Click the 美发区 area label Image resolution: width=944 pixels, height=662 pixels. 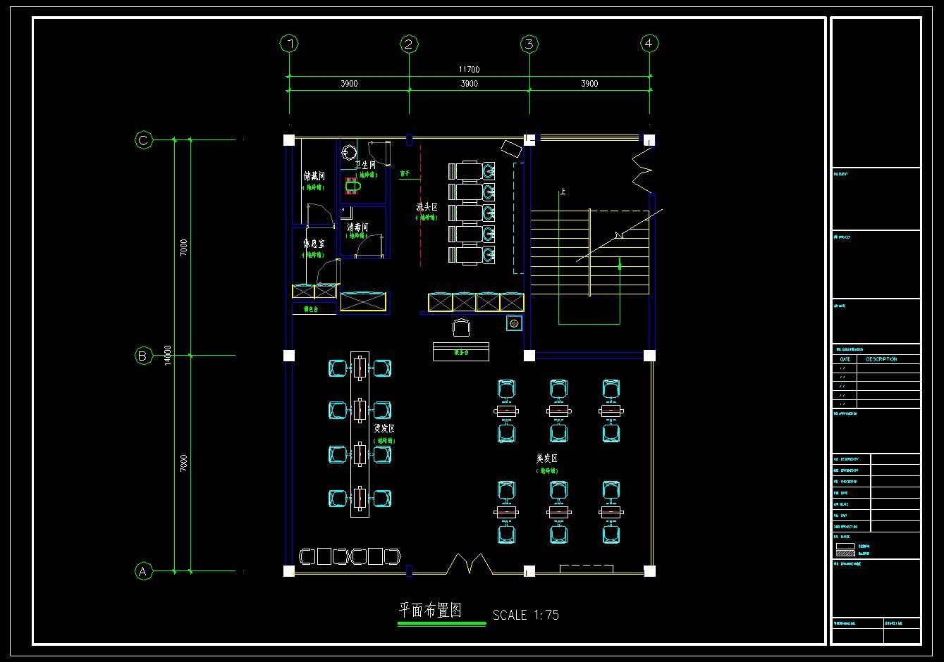pos(546,458)
